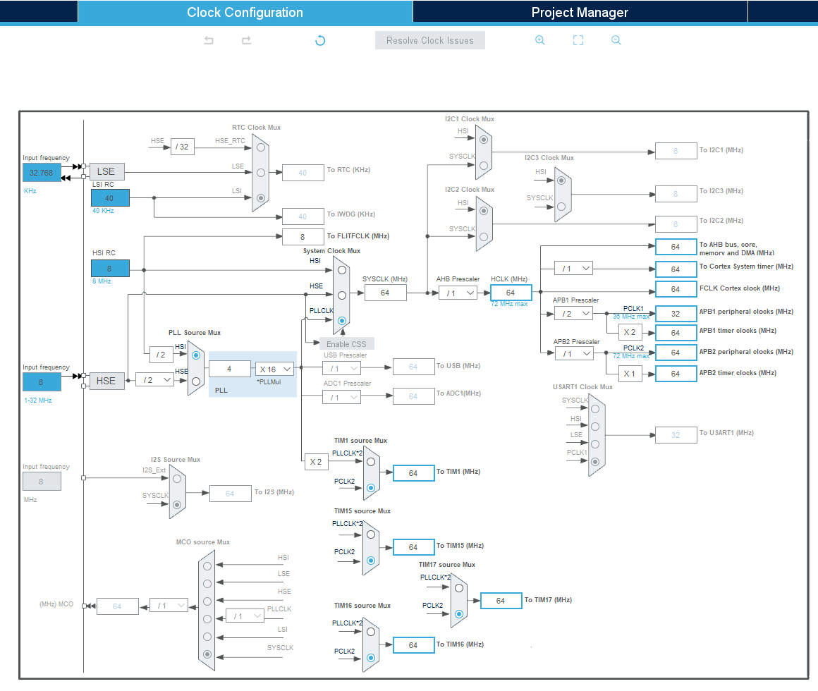Click the HSE oscillator block

pos(106,381)
